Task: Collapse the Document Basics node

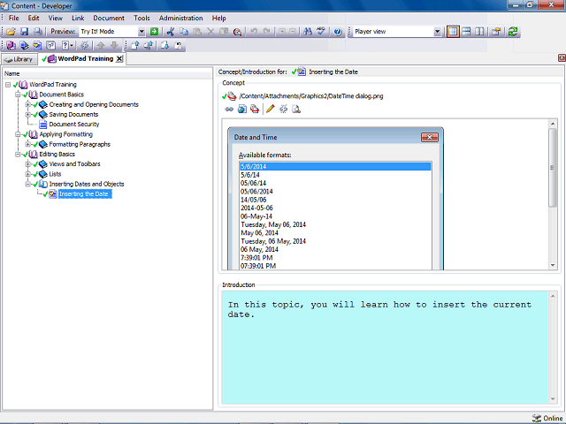Action: click(x=18, y=95)
